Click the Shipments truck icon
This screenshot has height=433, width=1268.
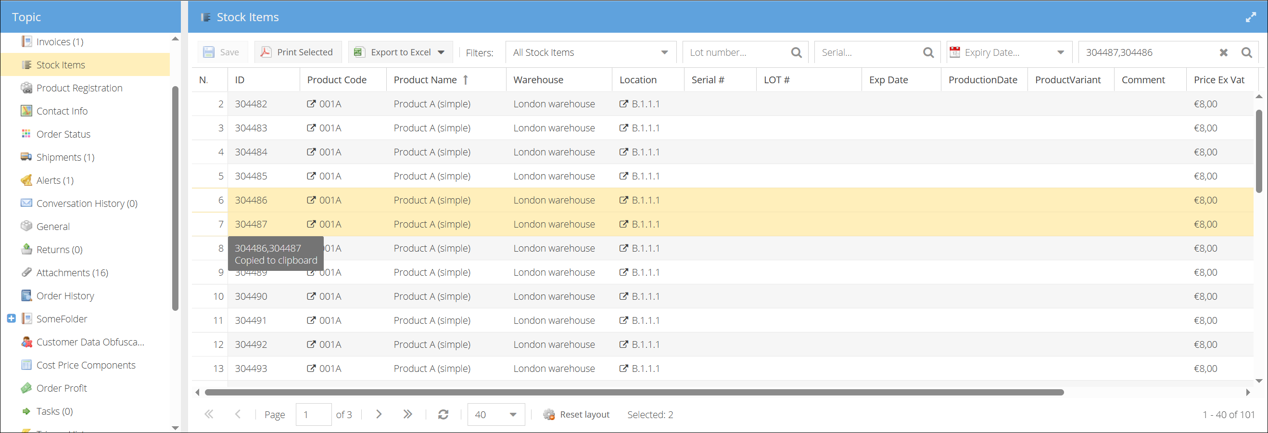pyautogui.click(x=26, y=157)
